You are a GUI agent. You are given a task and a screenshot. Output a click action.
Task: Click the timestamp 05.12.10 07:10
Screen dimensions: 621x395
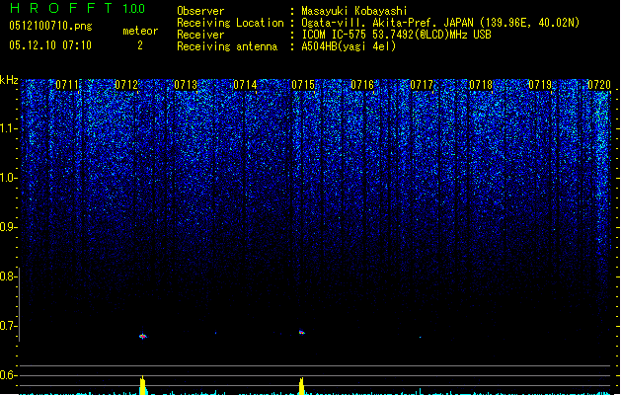50,45
